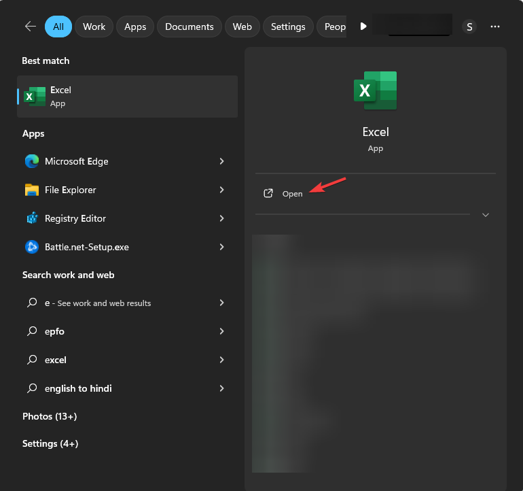Expand the Battle.net-Setup.exe result chevron
Image resolution: width=523 pixels, height=491 pixels.
pos(222,247)
